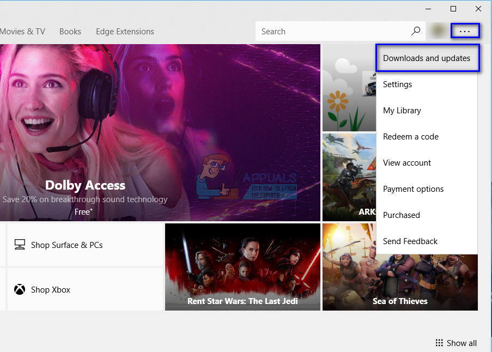492x352 pixels.
Task: Minimize the Store window
Action: click(x=428, y=9)
